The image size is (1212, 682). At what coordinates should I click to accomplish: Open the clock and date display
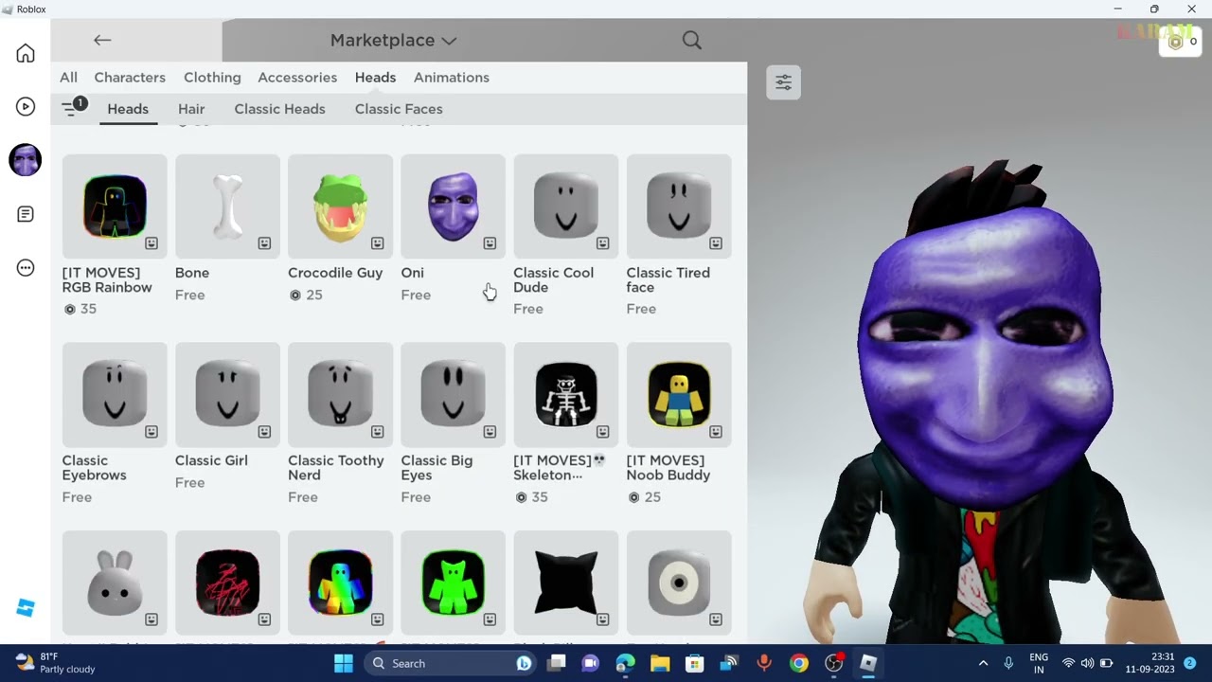click(1150, 663)
